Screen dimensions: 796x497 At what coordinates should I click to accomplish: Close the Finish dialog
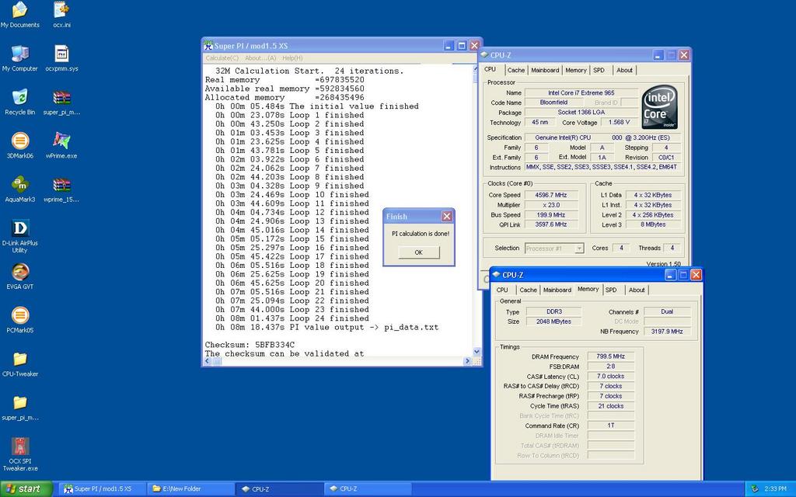tap(447, 217)
